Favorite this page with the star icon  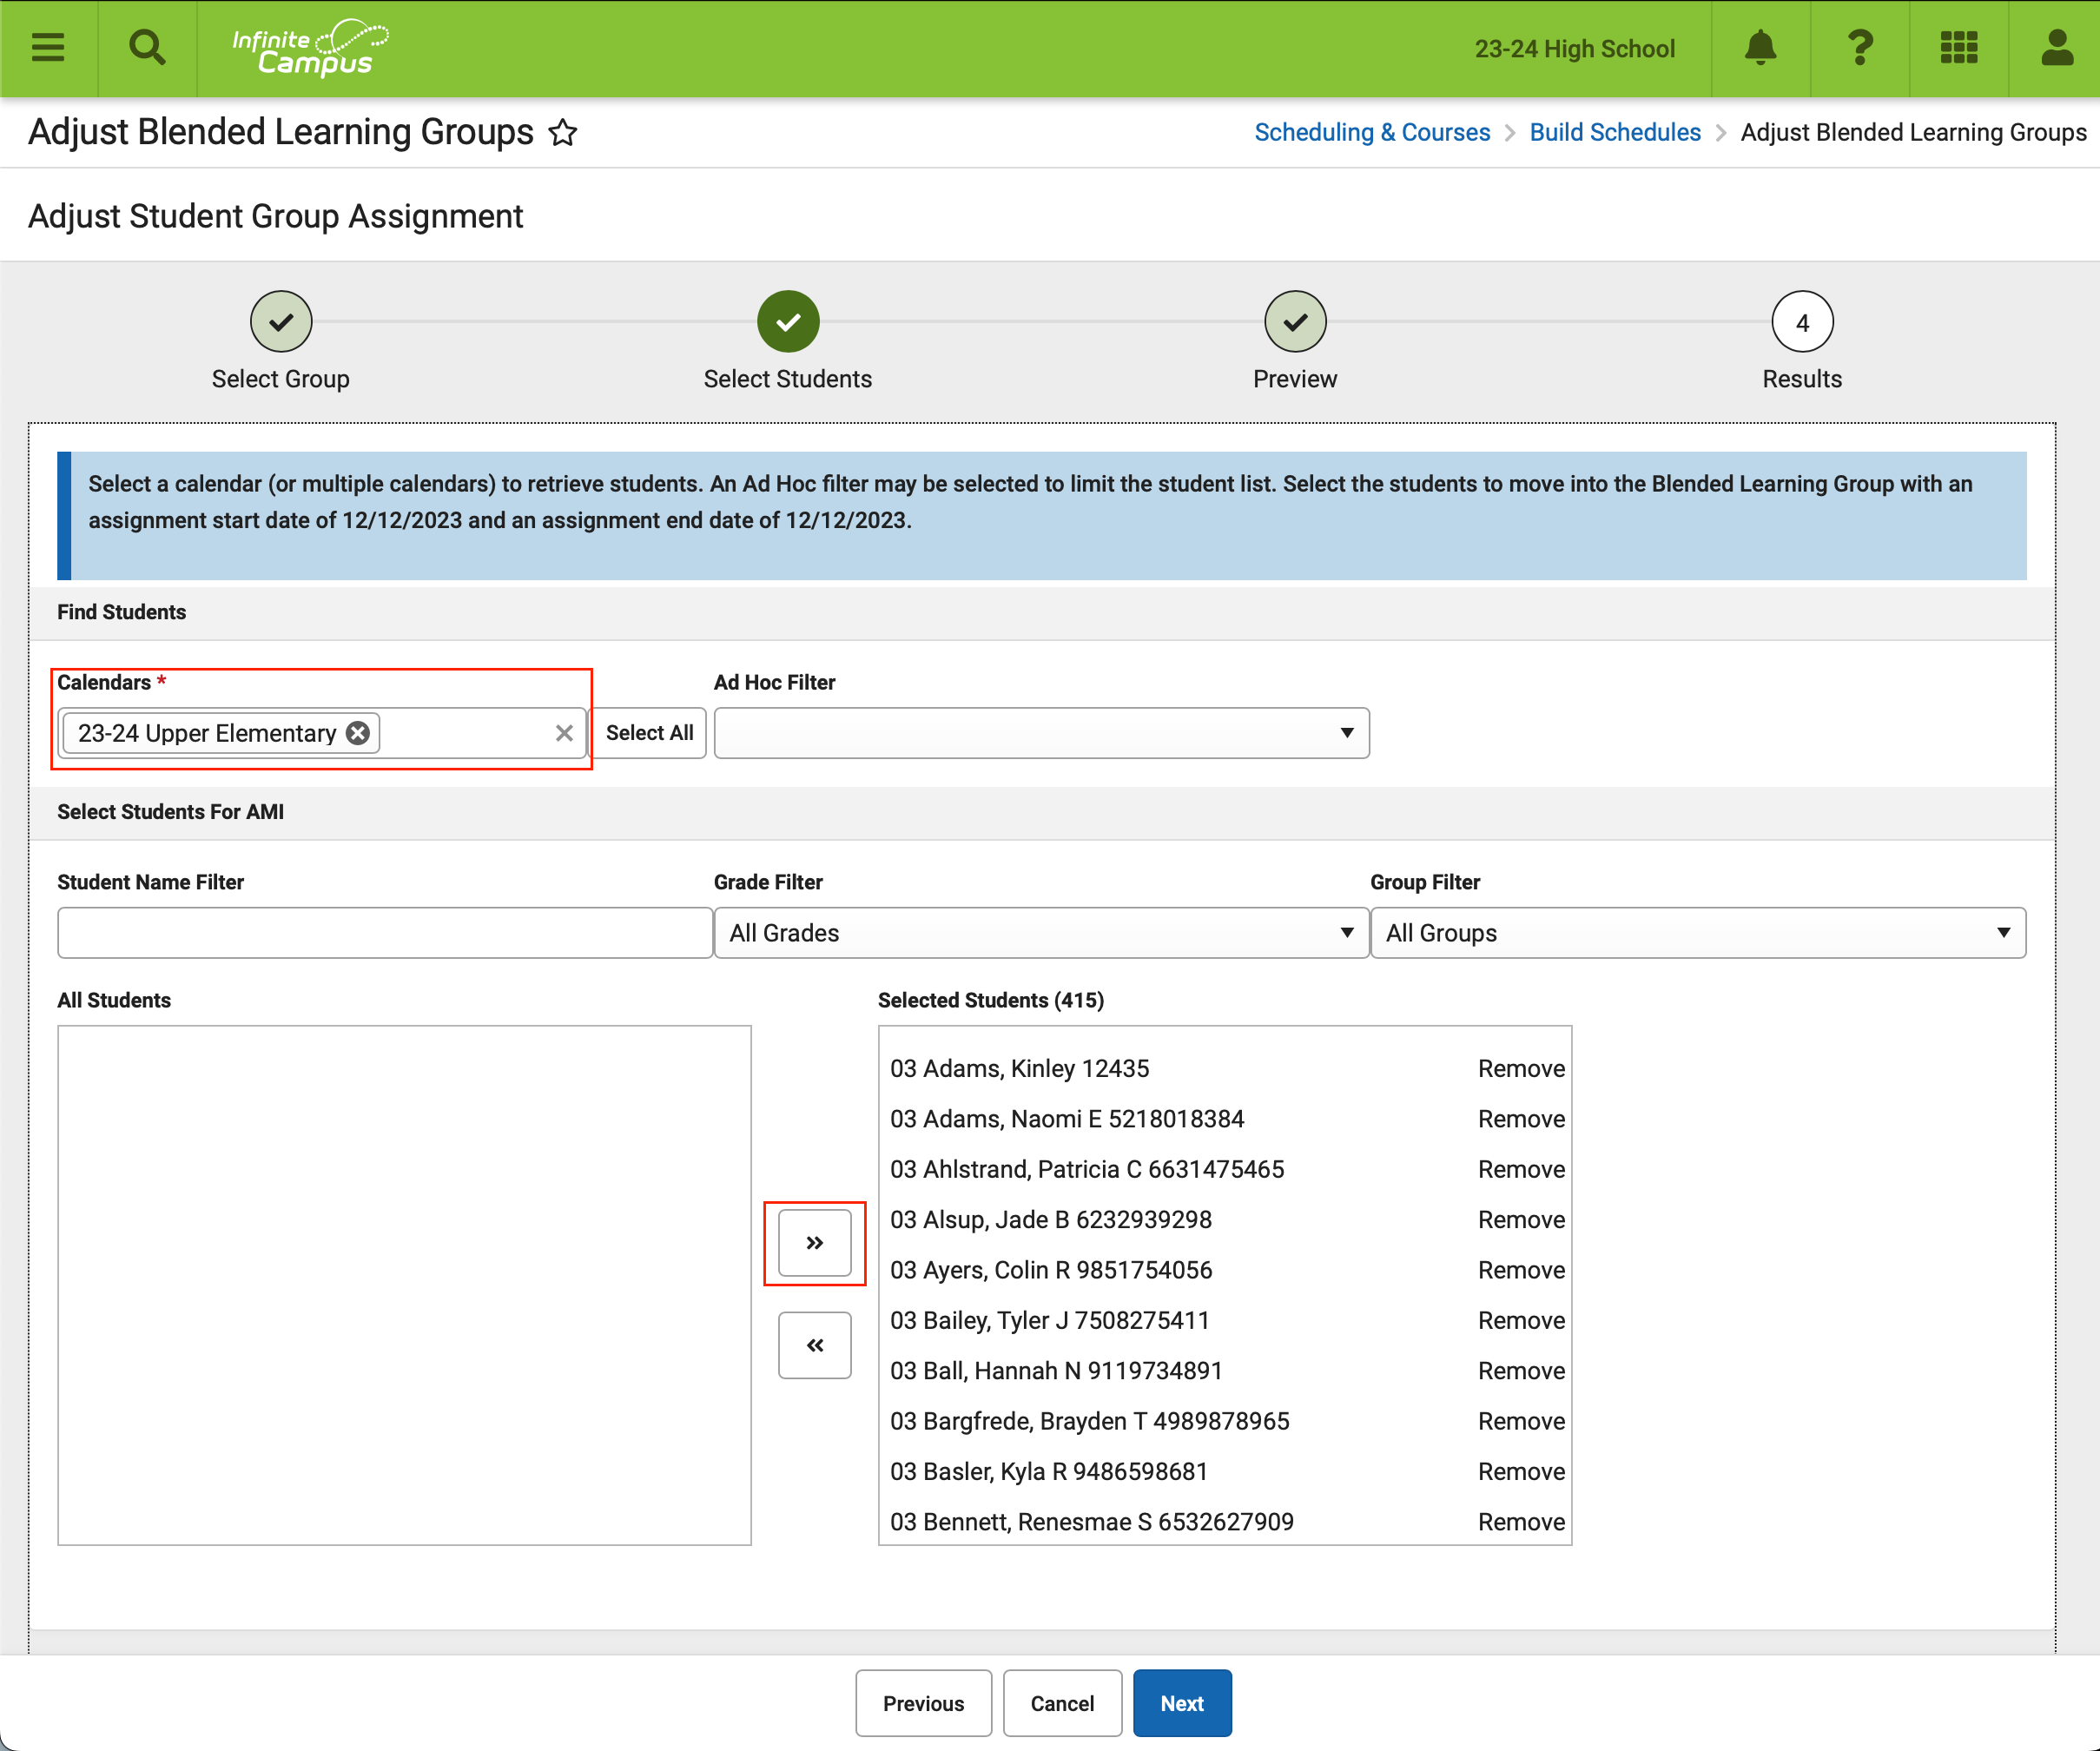[563, 132]
